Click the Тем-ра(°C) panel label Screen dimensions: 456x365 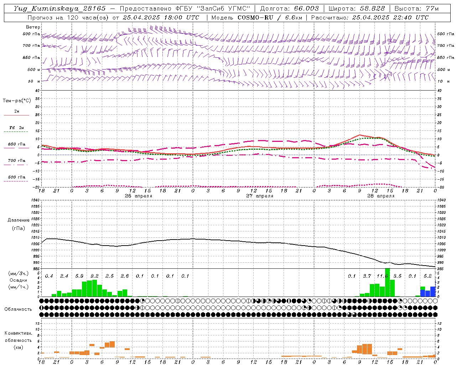tap(17, 101)
